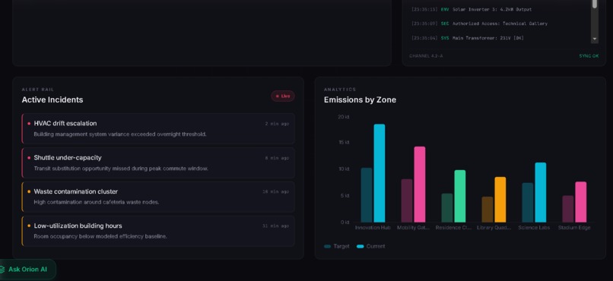Open the Low-utilization building hours incident
Image resolution: width=613 pixels, height=281 pixels.
[x=158, y=231]
